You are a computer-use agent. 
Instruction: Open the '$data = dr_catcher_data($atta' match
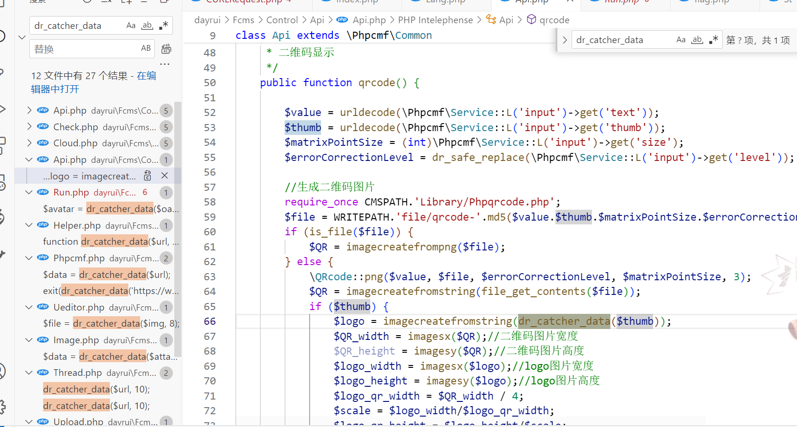click(x=110, y=356)
